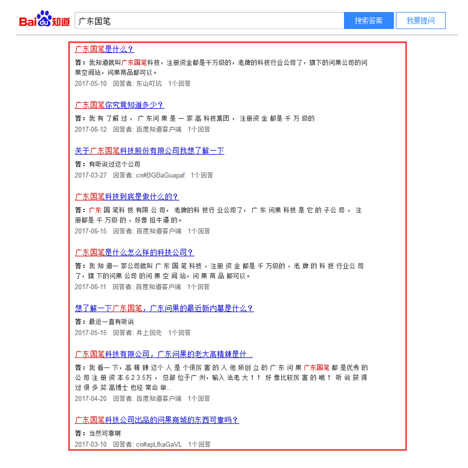Click answerer name 东山叮坑
Screen dimensions: 468x468
coord(149,84)
